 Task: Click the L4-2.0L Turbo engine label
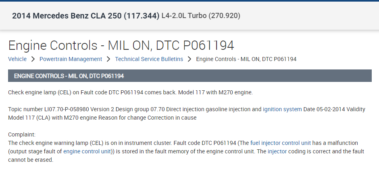(201, 16)
